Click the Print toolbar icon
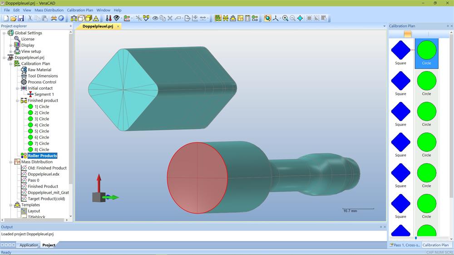Viewport: 454px width, 255px height. pyautogui.click(x=54, y=18)
